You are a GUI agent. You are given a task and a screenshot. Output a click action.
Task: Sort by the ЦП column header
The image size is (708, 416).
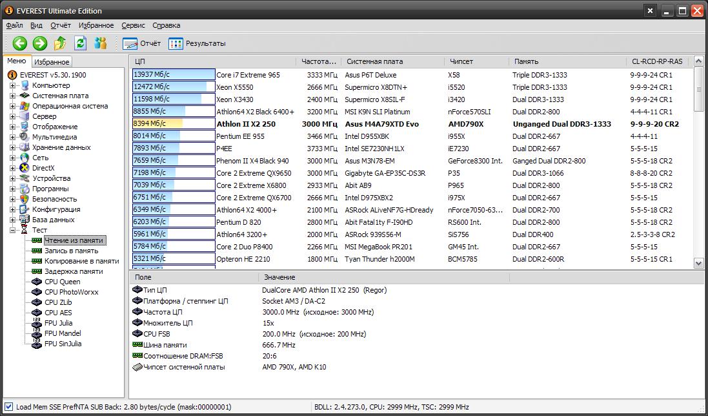(x=213, y=61)
